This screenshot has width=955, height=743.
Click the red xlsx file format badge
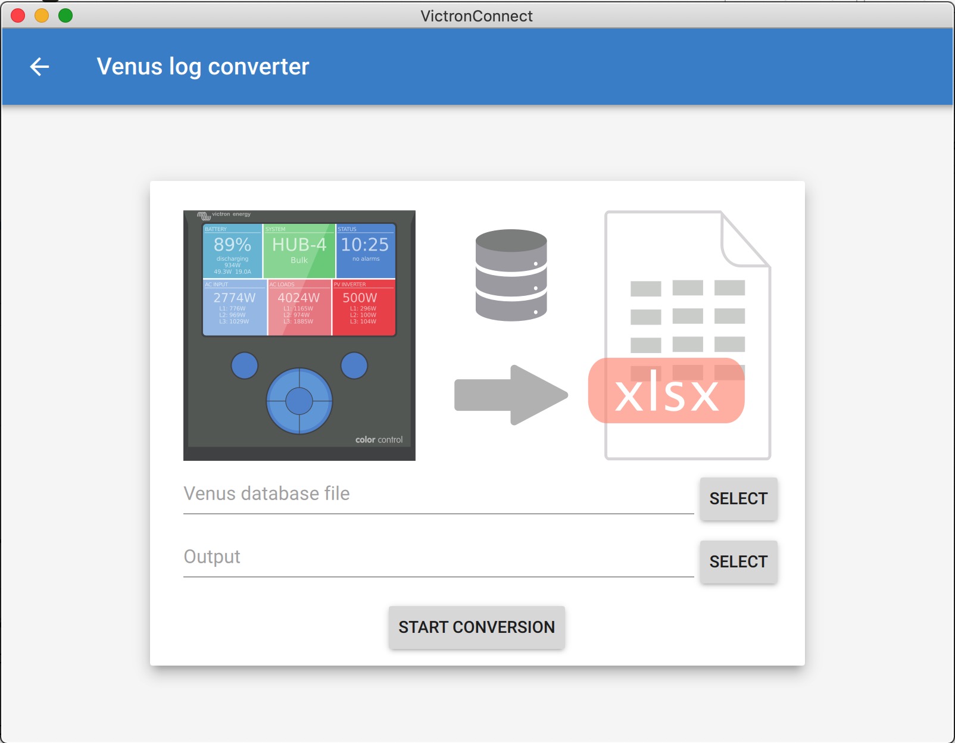pos(666,391)
